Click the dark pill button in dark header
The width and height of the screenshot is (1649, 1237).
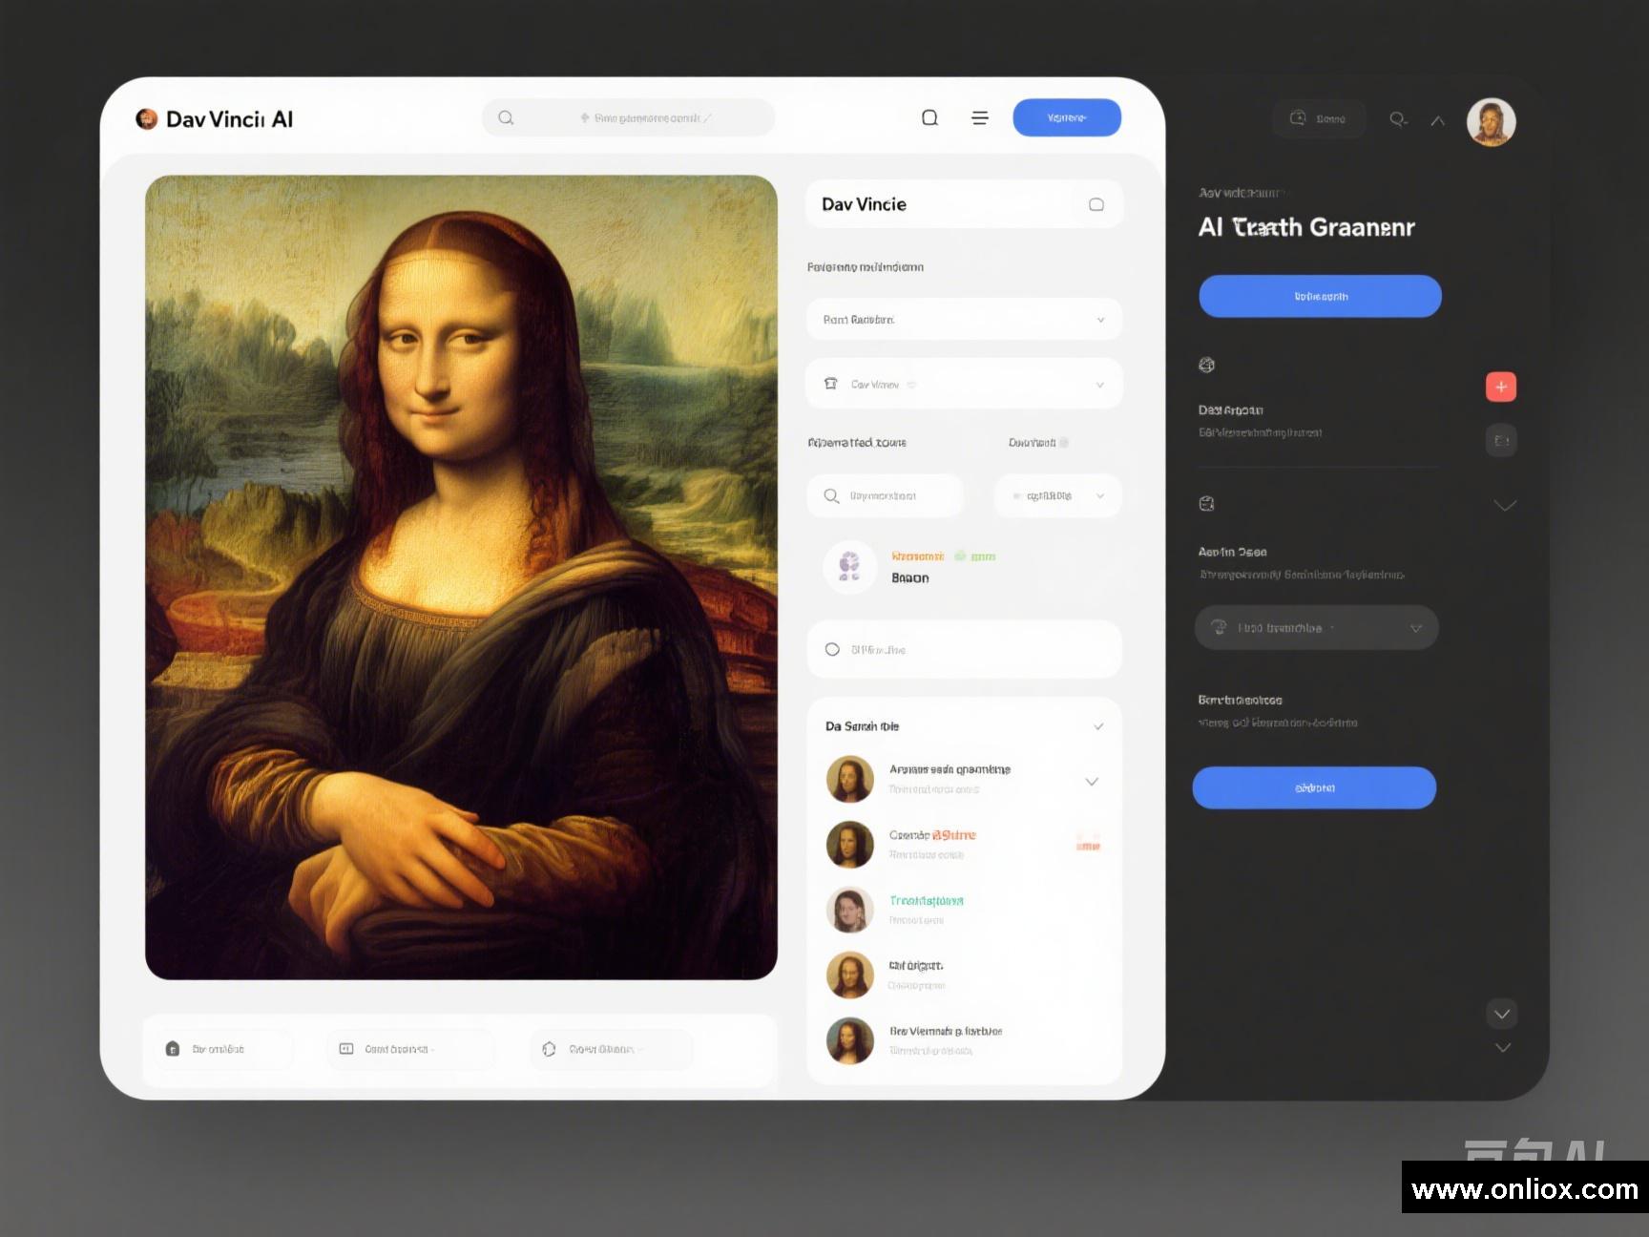[x=1319, y=118]
